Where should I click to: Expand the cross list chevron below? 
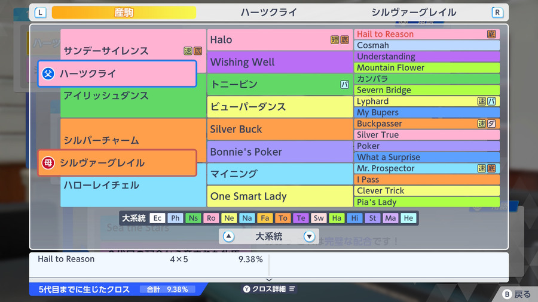click(x=269, y=280)
